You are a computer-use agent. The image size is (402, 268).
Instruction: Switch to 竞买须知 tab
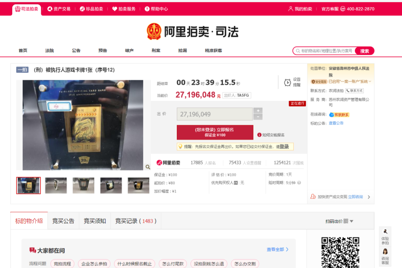click(x=95, y=221)
